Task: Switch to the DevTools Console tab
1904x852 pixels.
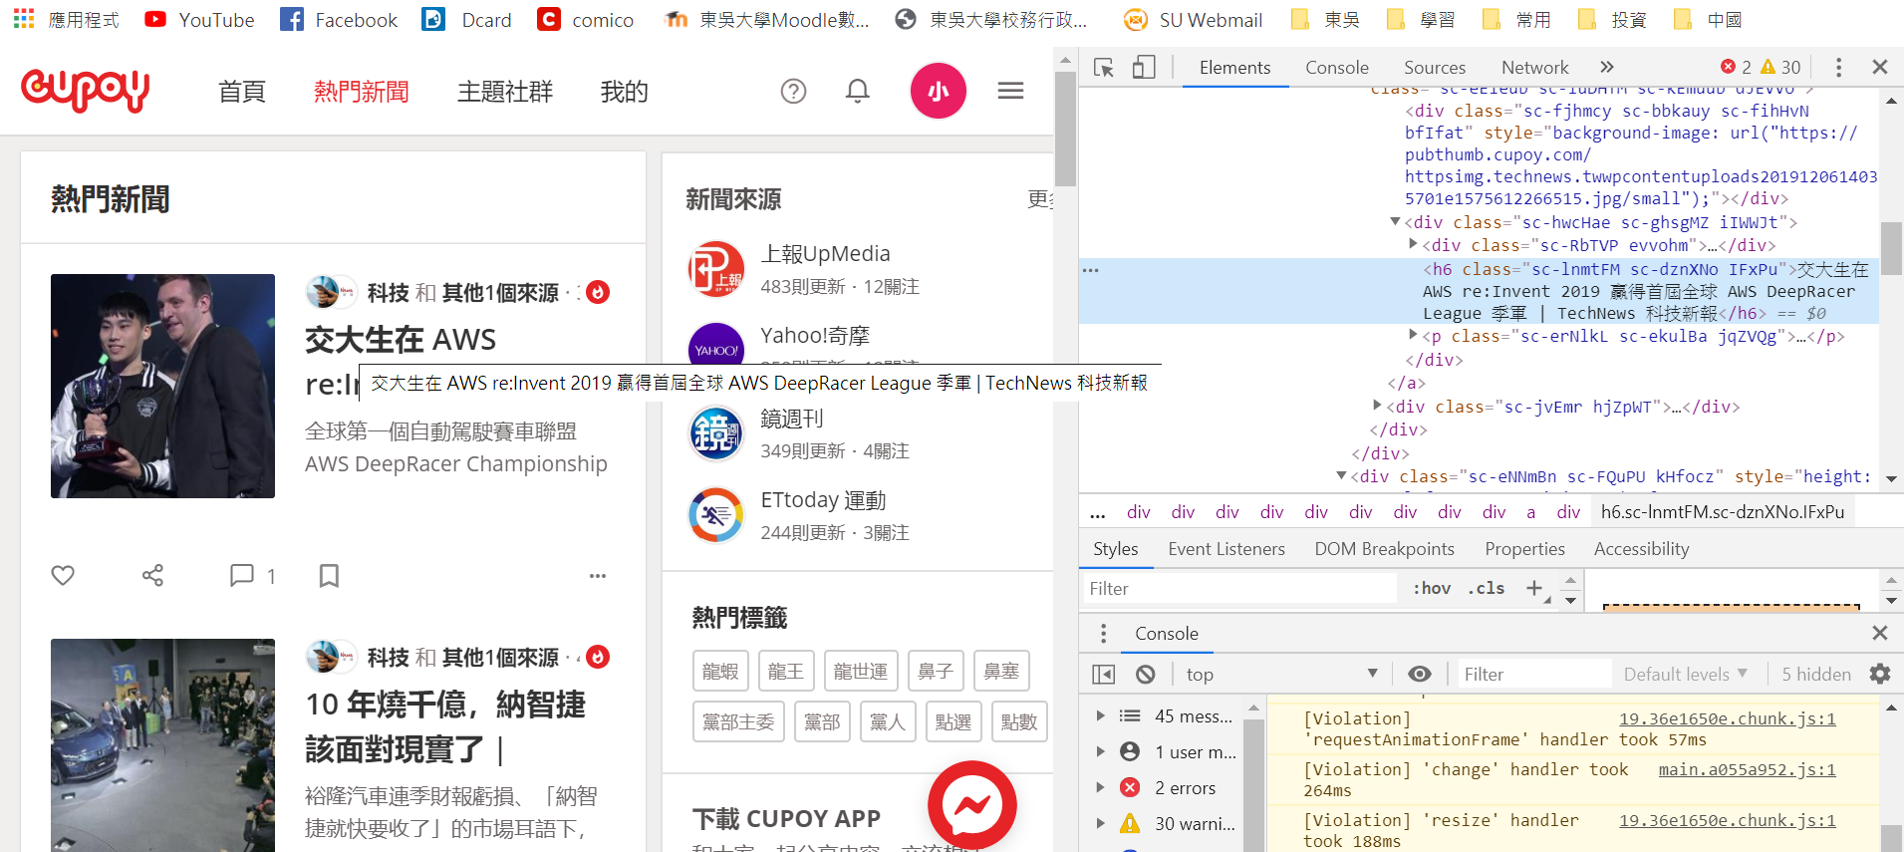Action: (x=1337, y=67)
